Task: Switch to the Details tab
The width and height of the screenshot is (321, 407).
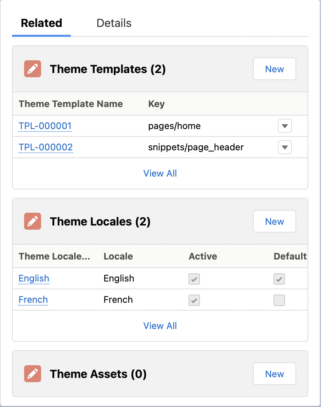Action: click(x=114, y=23)
